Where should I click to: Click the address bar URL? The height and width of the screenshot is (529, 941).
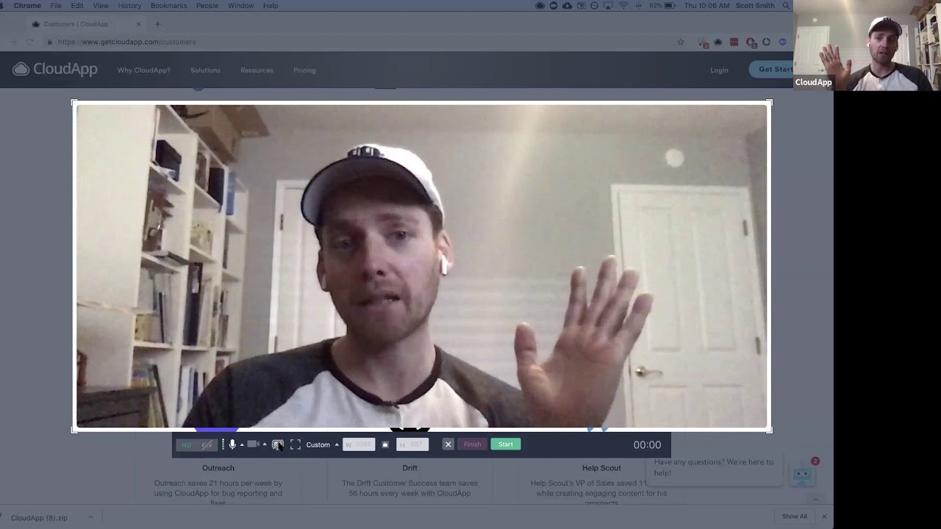127,42
